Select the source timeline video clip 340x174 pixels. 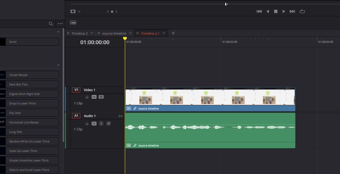point(210,99)
